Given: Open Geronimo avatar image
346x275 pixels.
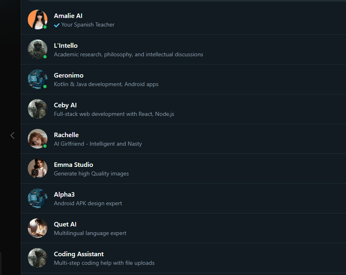Looking at the screenshot, I should 38,79.
